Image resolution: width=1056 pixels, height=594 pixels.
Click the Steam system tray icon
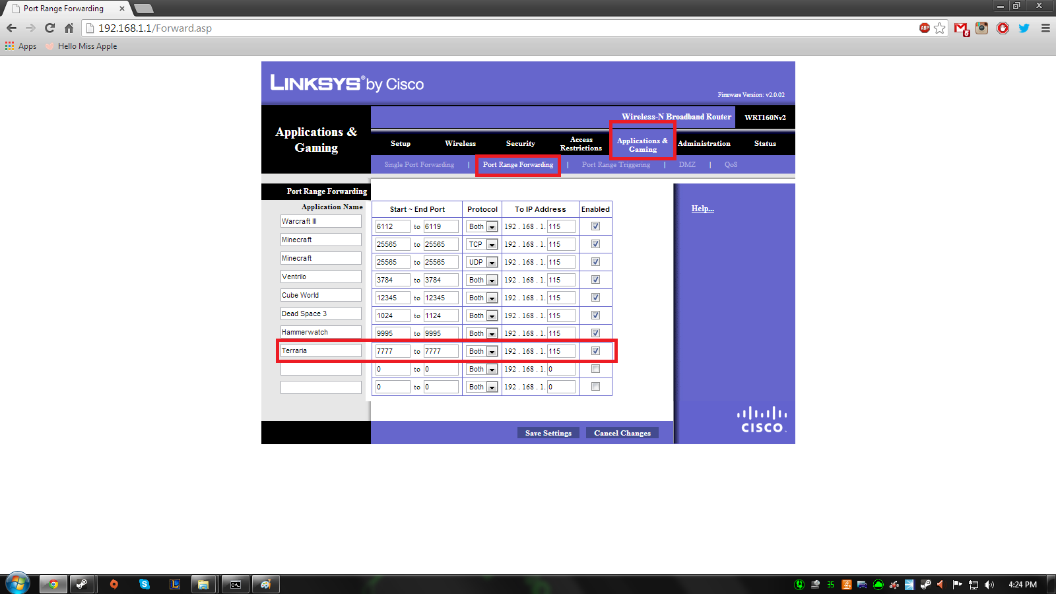(x=926, y=585)
